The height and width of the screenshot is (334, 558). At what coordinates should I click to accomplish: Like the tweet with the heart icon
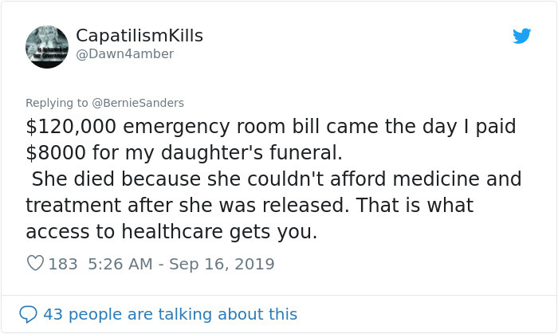click(x=35, y=264)
